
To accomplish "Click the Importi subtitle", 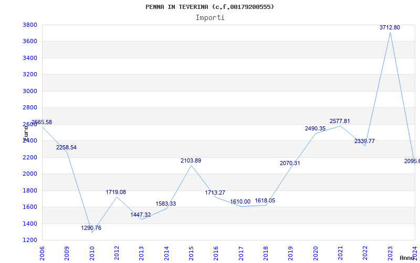I will pyautogui.click(x=210, y=17).
